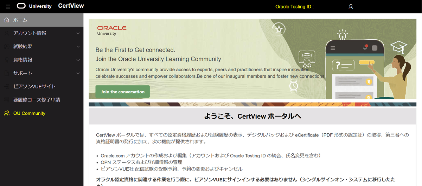Click the サポート document icon

[7, 73]
